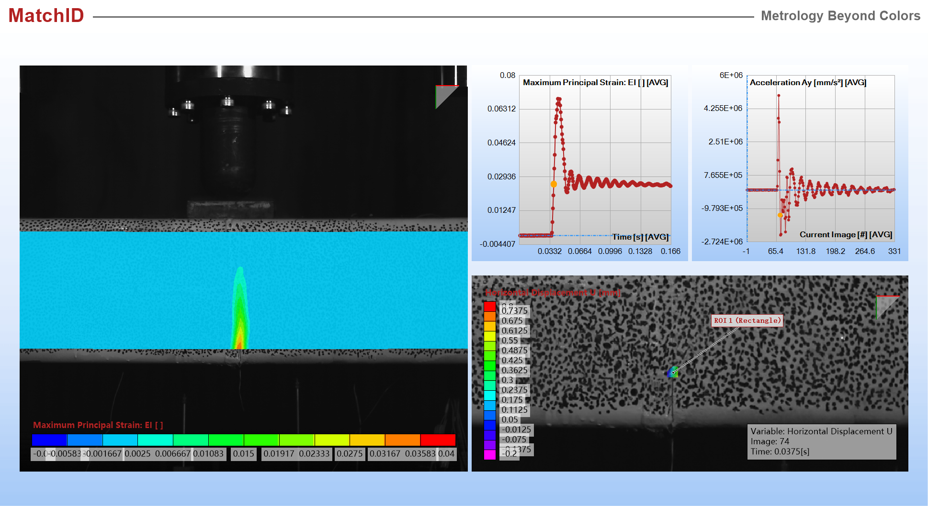Click the 0.0025 label on the strain color bar

pyautogui.click(x=137, y=453)
